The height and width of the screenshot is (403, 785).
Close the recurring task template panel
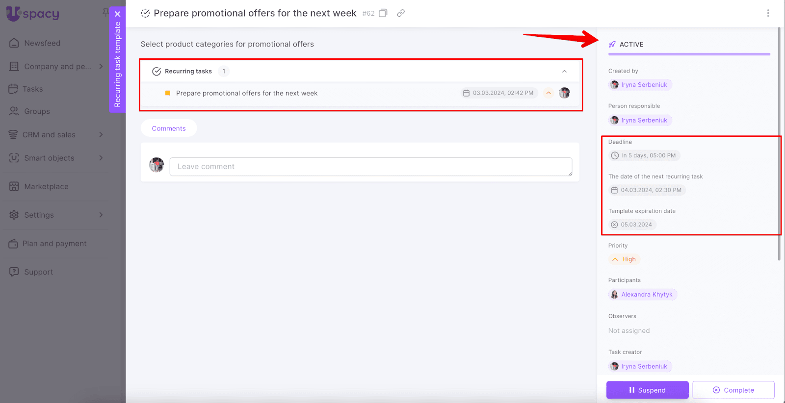tap(117, 14)
